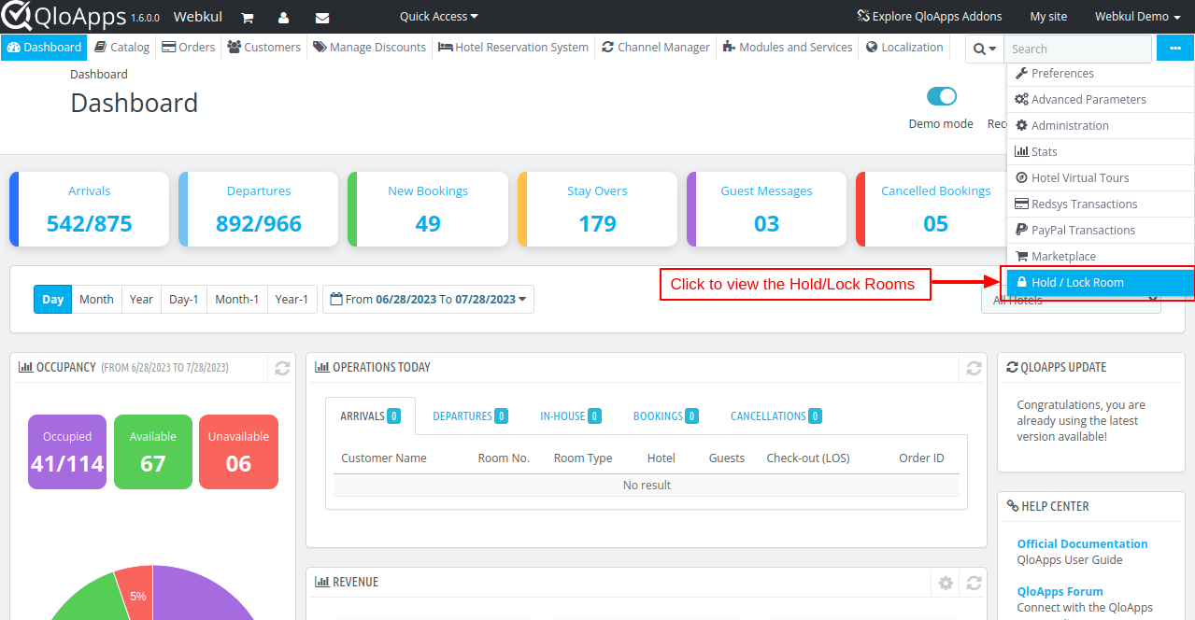Open the QloApps Forum link

pos(1060,592)
